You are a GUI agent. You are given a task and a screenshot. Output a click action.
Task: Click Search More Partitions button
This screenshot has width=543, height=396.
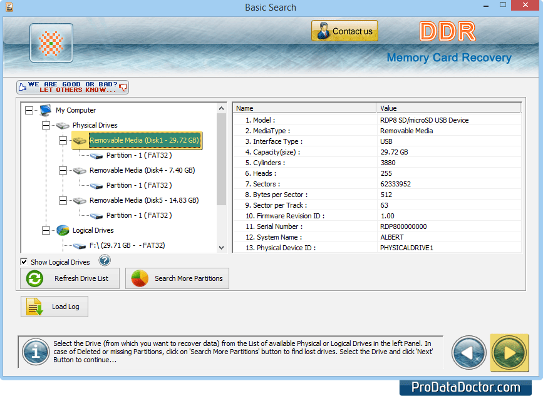pyautogui.click(x=177, y=278)
